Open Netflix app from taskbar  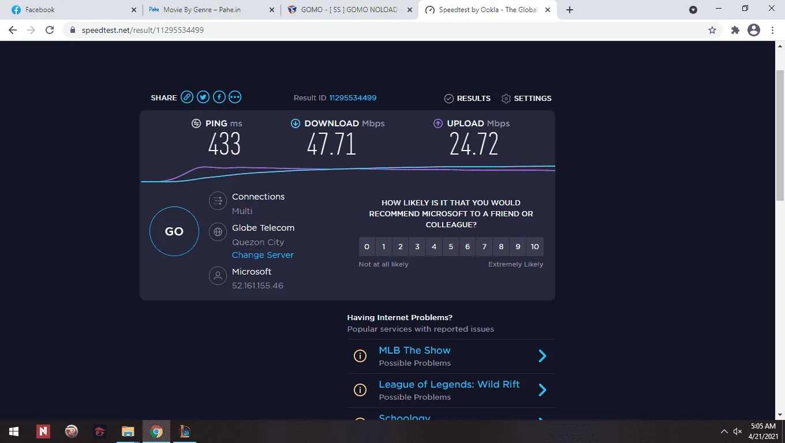tap(43, 431)
